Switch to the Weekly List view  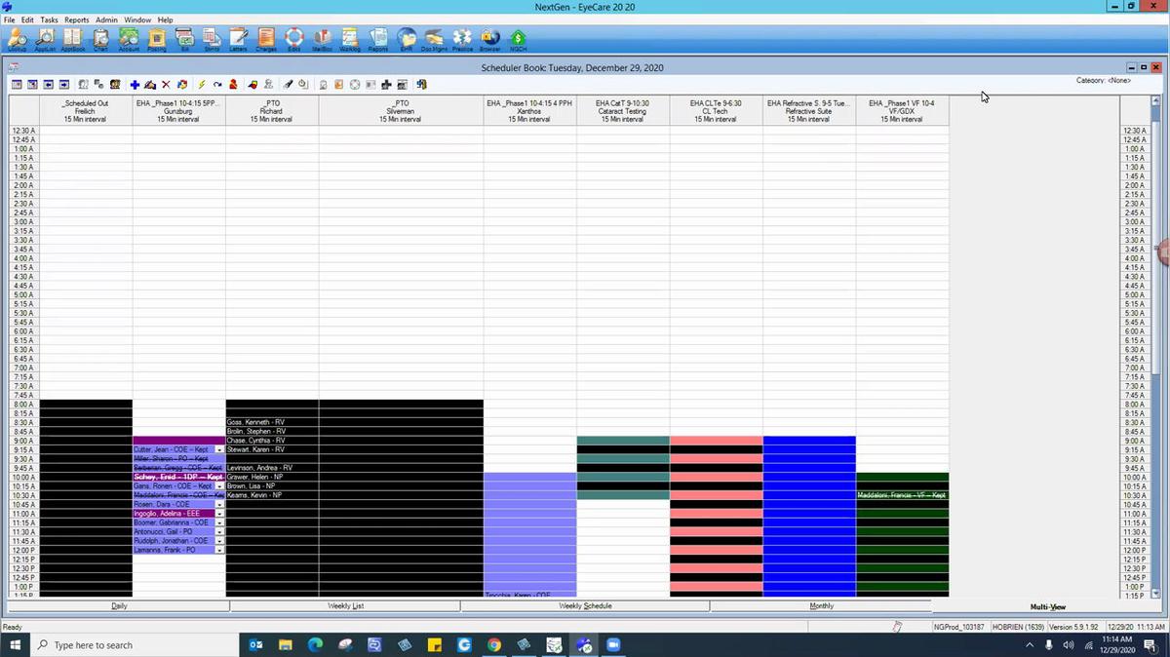(x=345, y=606)
